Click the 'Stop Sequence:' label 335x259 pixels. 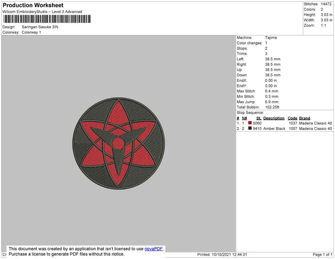coord(250,113)
